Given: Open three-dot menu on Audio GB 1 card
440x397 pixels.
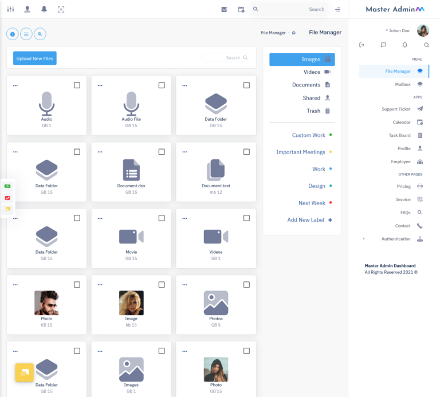Looking at the screenshot, I should tap(15, 85).
